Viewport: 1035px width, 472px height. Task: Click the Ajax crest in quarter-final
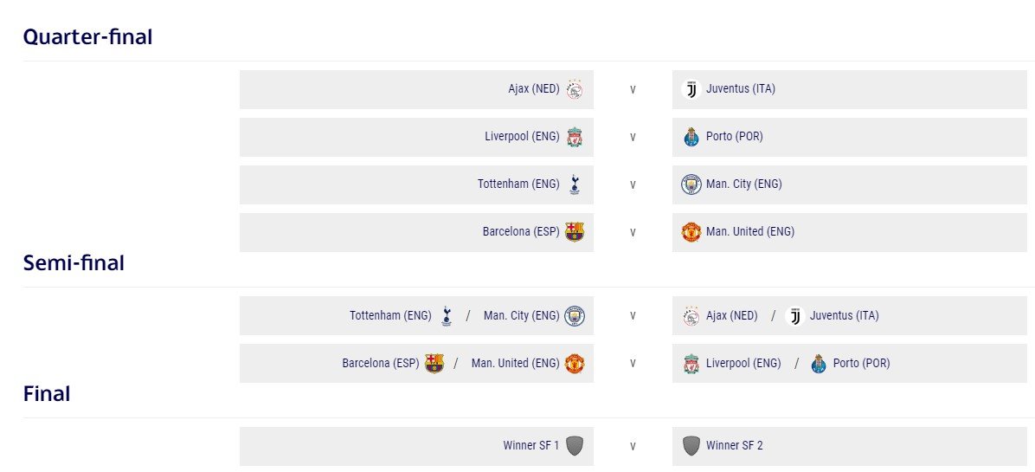point(575,89)
